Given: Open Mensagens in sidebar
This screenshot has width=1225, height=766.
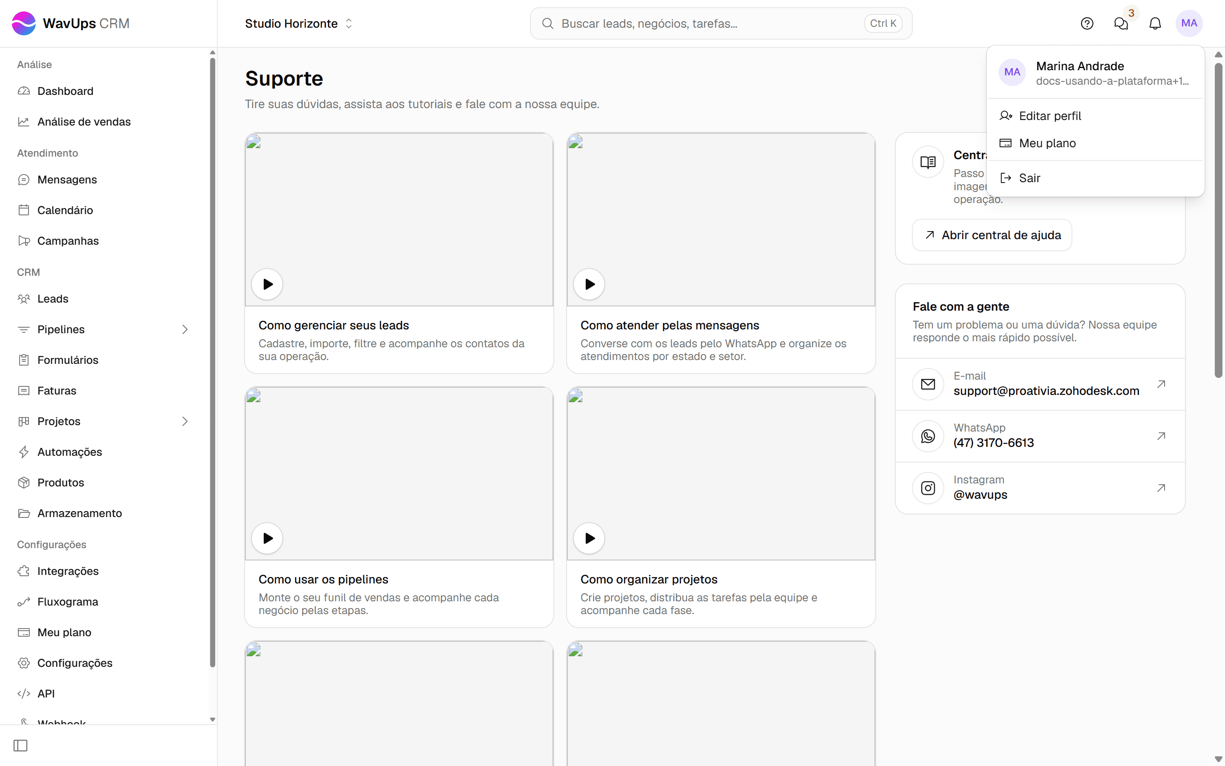Looking at the screenshot, I should tap(104, 179).
